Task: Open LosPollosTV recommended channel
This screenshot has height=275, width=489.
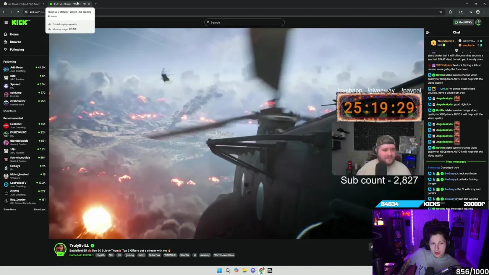Action: [24, 184]
